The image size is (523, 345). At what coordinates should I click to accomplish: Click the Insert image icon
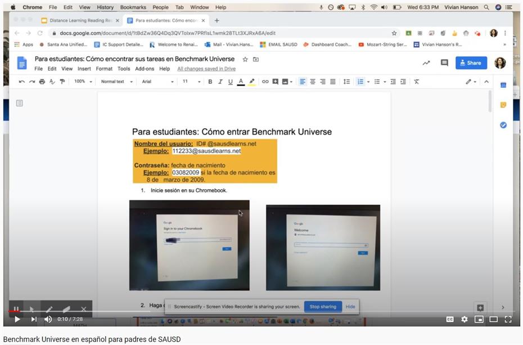click(285, 82)
